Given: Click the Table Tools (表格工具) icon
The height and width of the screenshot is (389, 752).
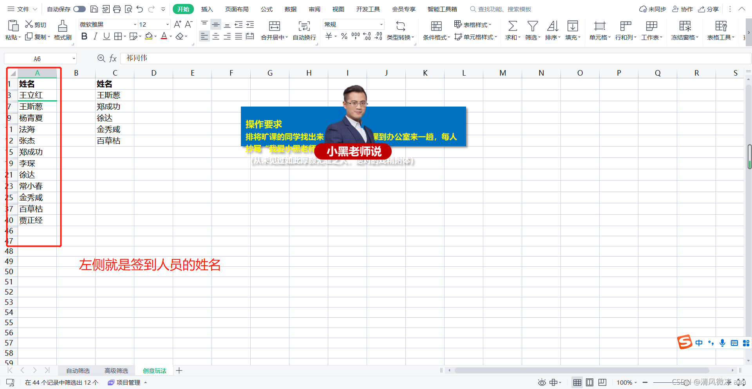Looking at the screenshot, I should [721, 26].
